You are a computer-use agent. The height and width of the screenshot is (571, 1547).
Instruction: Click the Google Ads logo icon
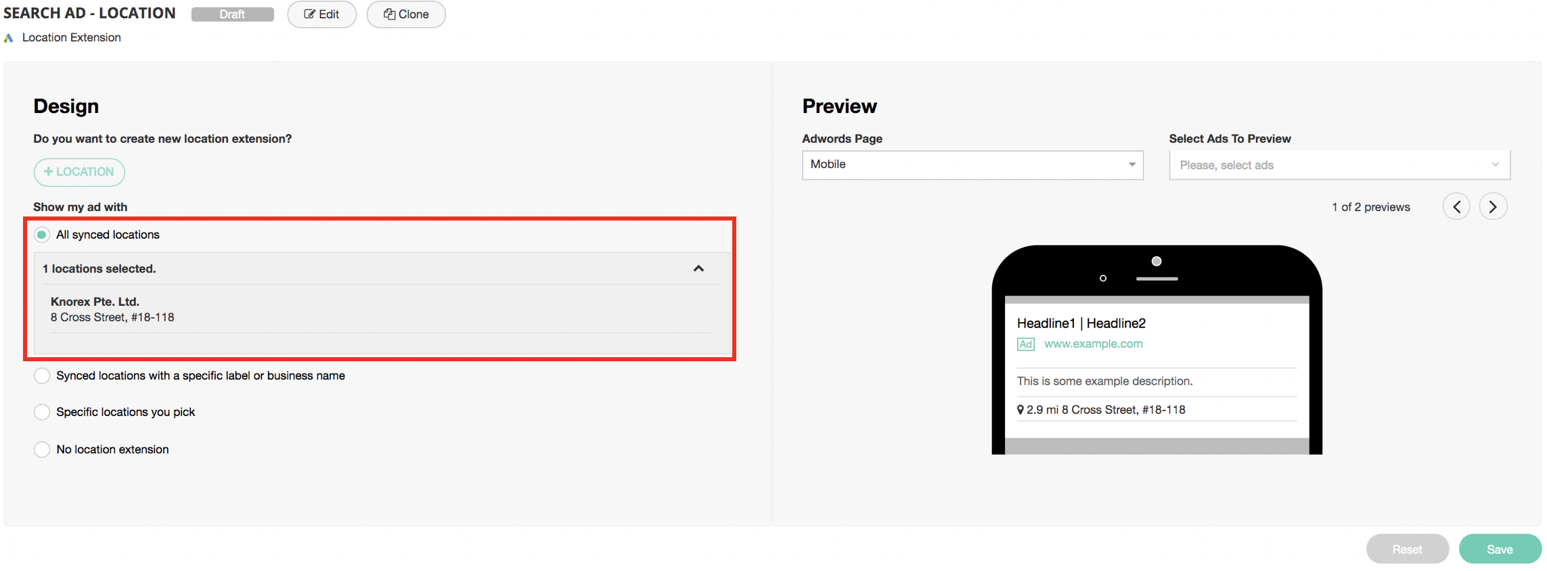8,38
